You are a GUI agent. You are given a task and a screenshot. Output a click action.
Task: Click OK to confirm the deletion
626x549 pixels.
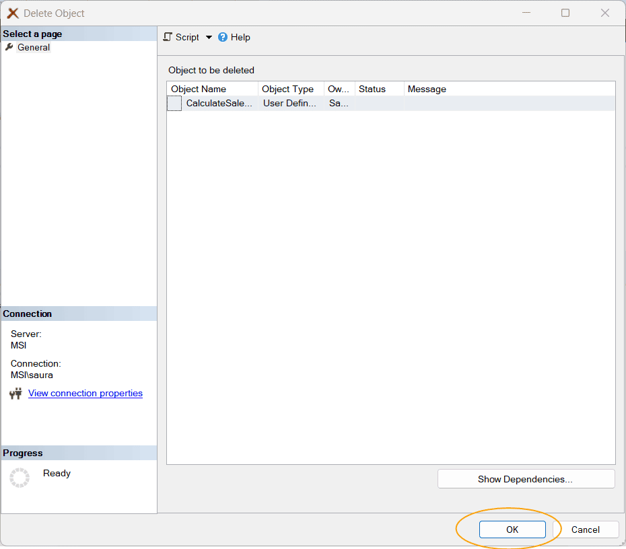point(512,529)
